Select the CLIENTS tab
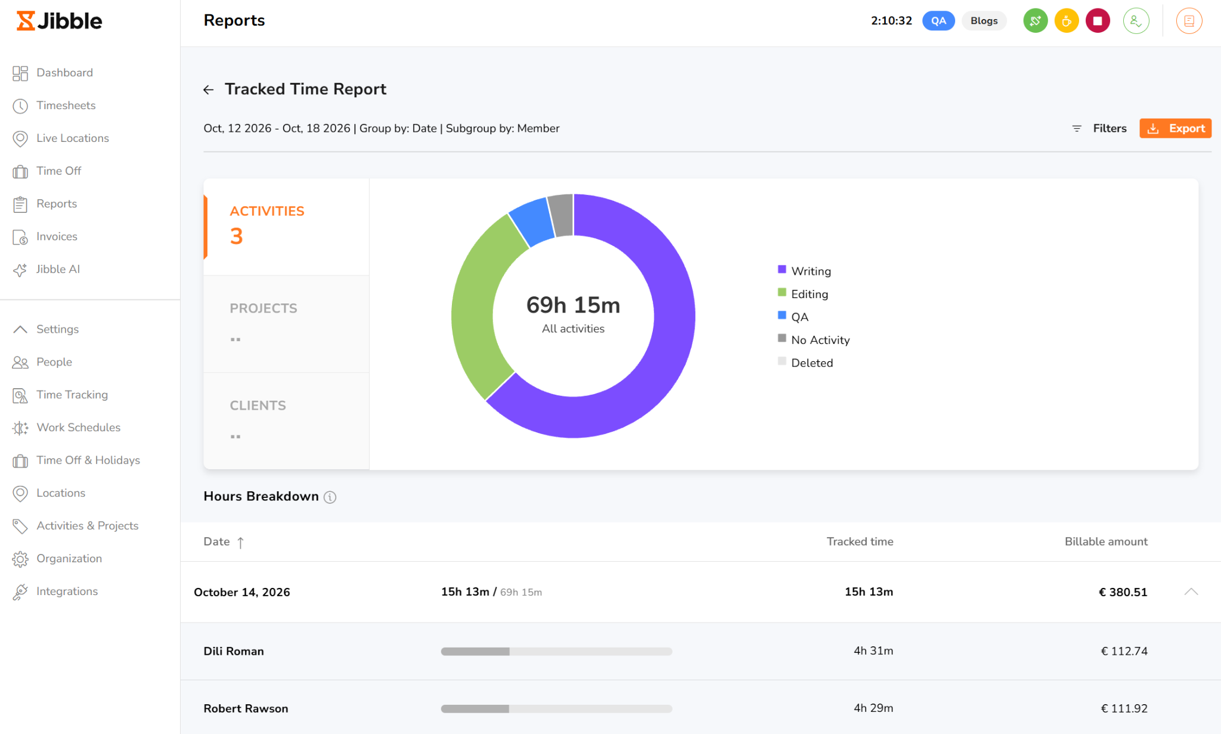The image size is (1221, 734). (286, 422)
